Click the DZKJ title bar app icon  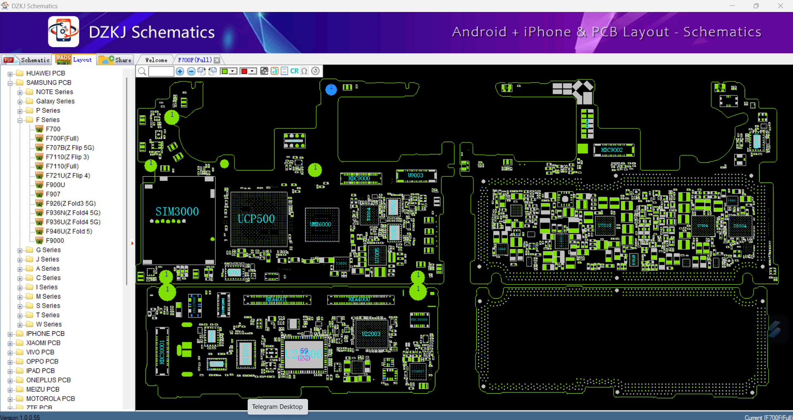(x=5, y=6)
